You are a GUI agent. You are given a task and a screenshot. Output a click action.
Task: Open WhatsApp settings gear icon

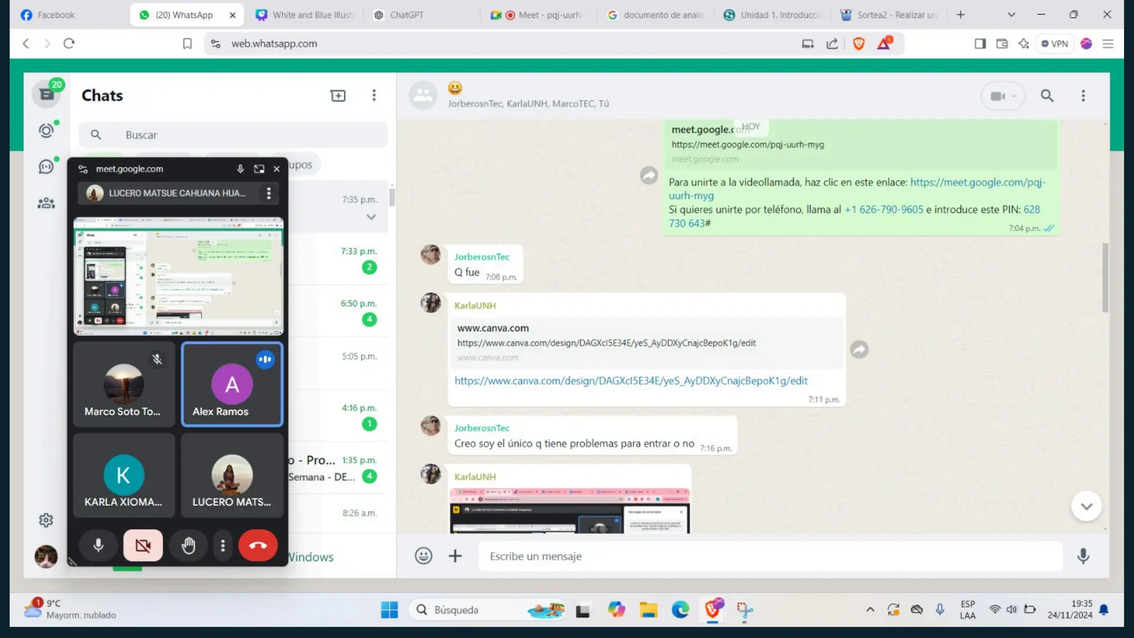[x=47, y=520]
